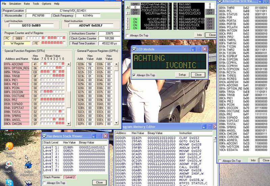
Task: Open the Tools menu
Action: tap(35, 4)
